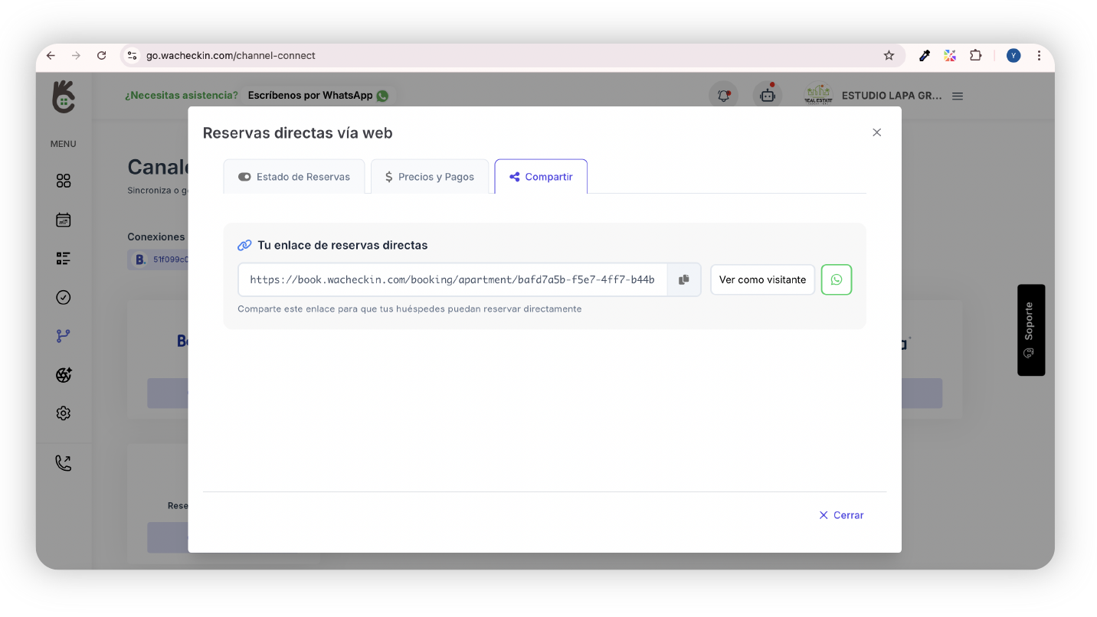1097x617 pixels.
Task: Expand the account hamburger menu
Action: click(958, 96)
